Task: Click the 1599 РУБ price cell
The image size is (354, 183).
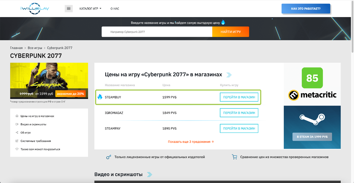Action: tap(170, 97)
